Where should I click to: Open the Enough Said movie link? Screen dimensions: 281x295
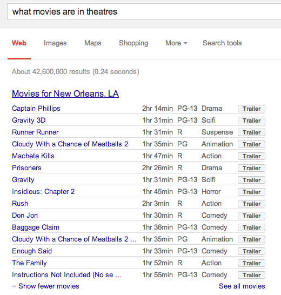(32, 251)
